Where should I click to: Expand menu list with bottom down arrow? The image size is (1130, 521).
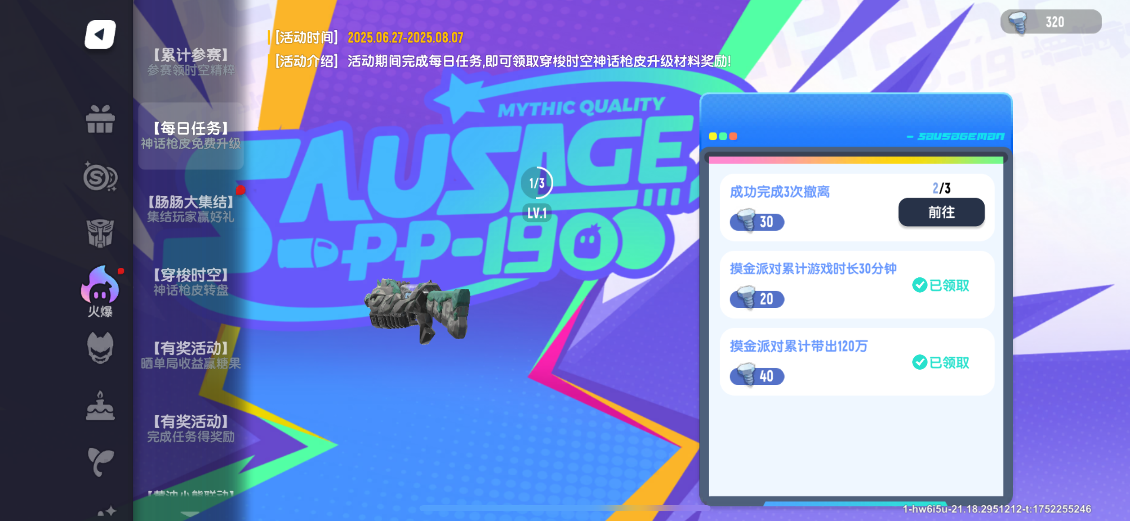tap(190, 514)
